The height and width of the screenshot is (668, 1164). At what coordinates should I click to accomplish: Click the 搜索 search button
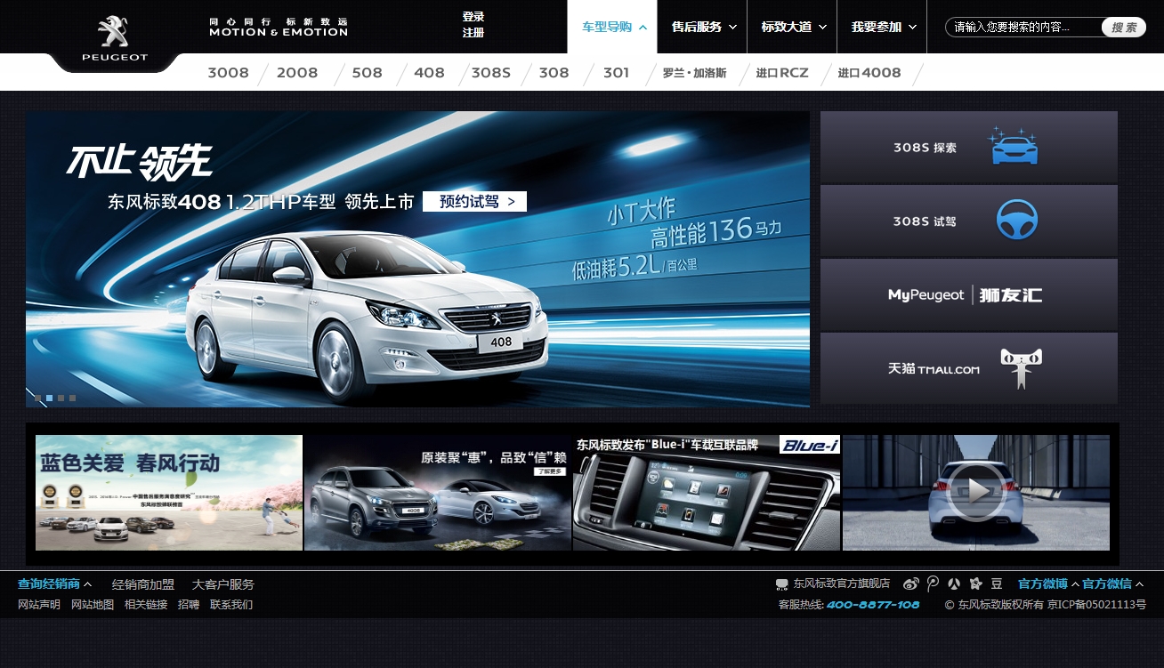click(1124, 28)
